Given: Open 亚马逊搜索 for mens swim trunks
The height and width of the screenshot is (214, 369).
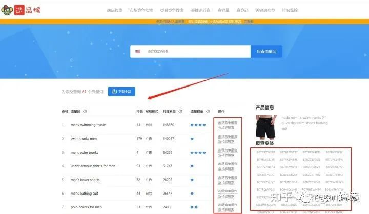Looking at the screenshot, I should point(226,155).
